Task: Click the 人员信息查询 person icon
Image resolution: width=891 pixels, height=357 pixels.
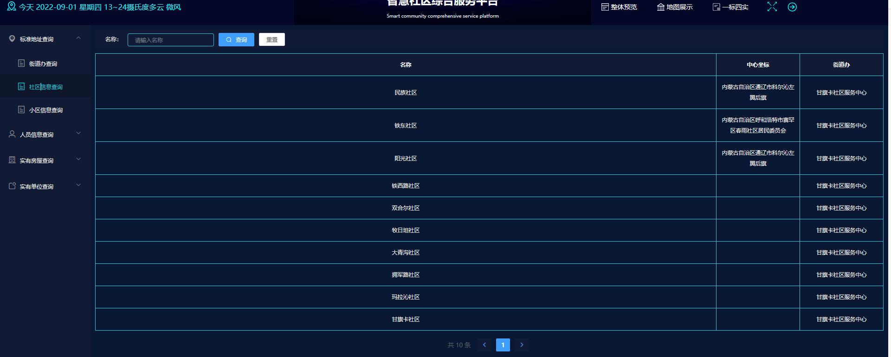Action: 12,134
